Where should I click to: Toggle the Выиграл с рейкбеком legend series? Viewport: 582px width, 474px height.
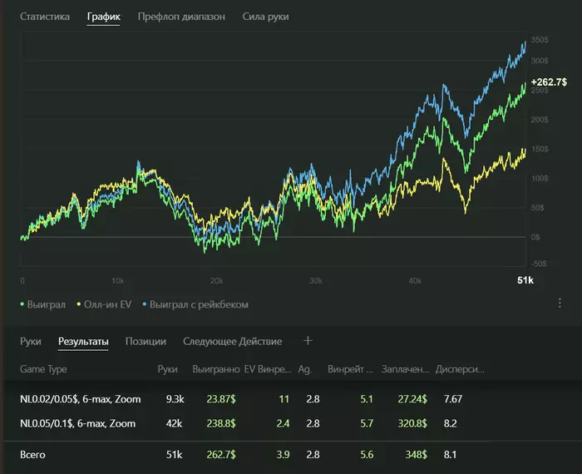(x=197, y=304)
